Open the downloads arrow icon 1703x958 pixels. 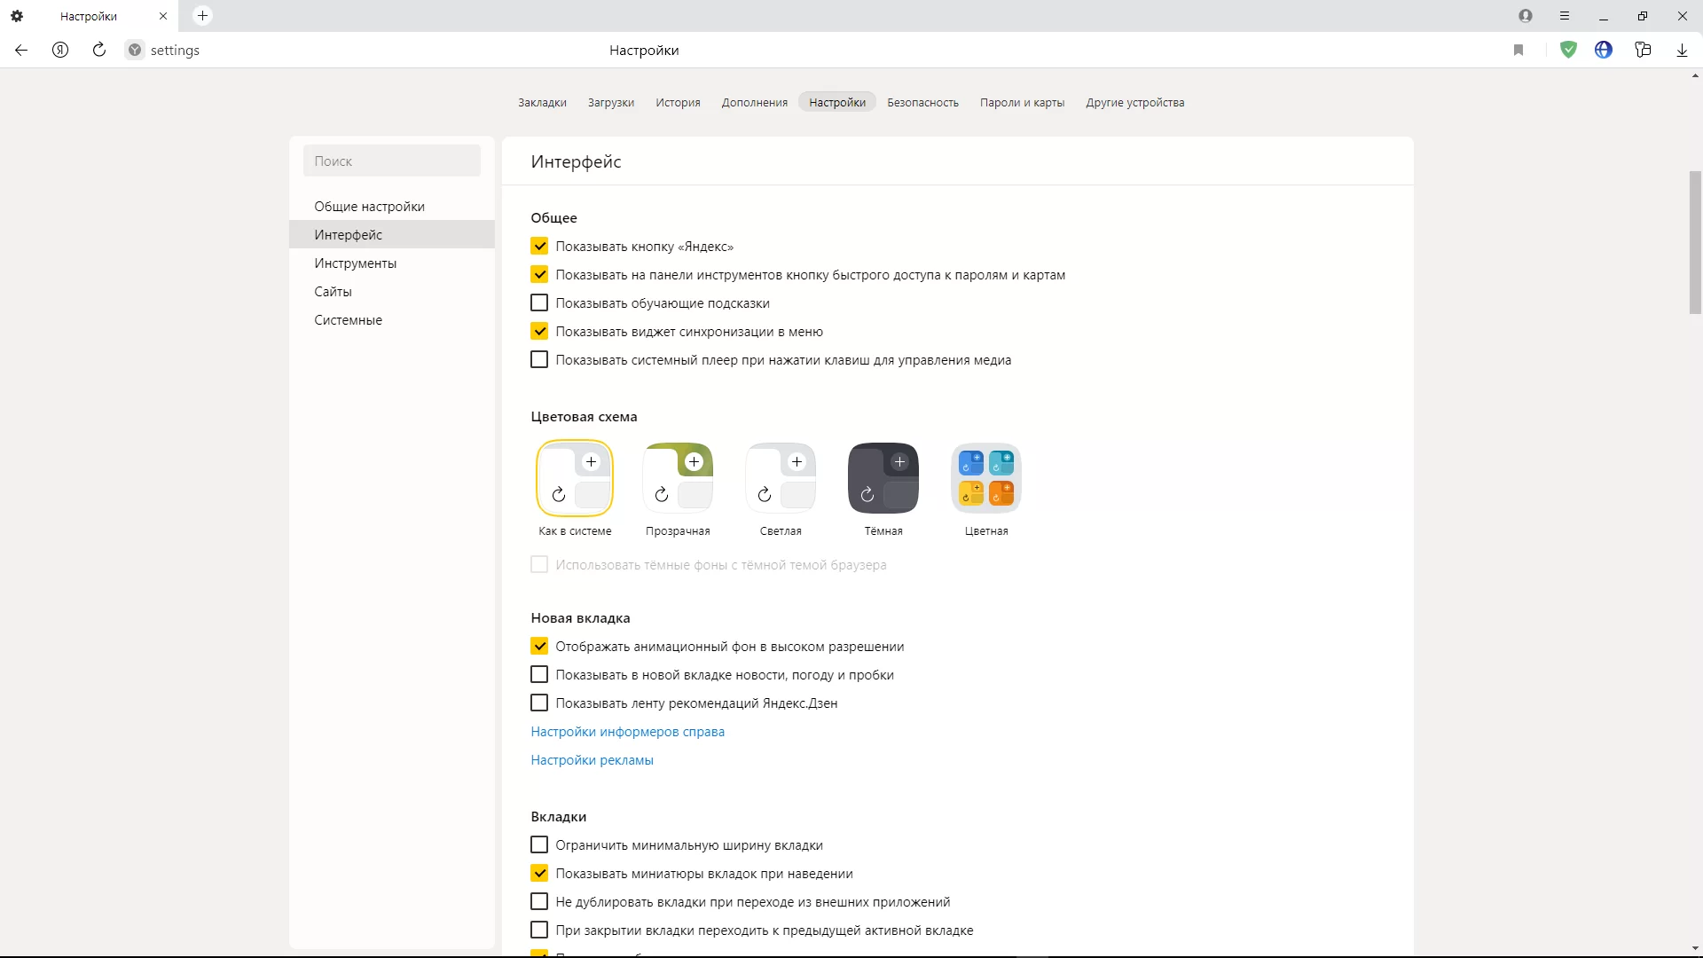pyautogui.click(x=1682, y=51)
